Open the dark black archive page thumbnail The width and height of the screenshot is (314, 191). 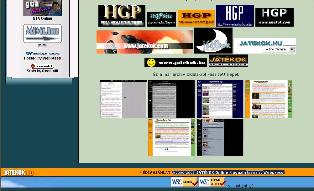coord(171,99)
